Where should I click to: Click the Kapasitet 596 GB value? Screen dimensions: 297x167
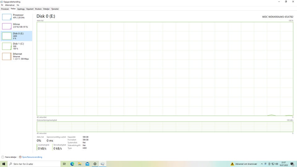point(85,137)
